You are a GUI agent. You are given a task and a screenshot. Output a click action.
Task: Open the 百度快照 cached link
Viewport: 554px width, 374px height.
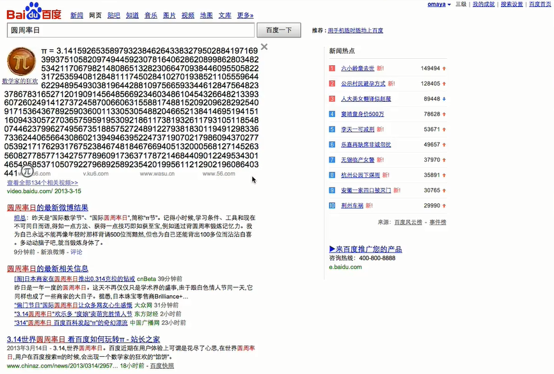coord(162,366)
